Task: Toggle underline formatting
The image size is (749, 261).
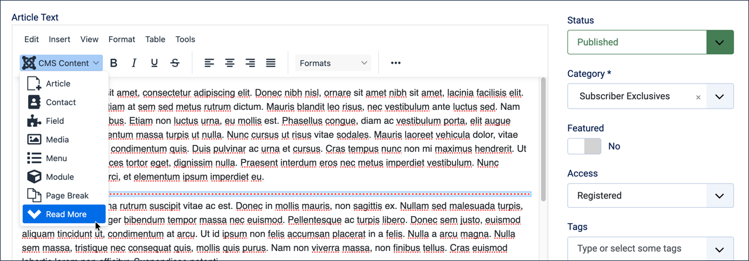Action: [x=154, y=63]
